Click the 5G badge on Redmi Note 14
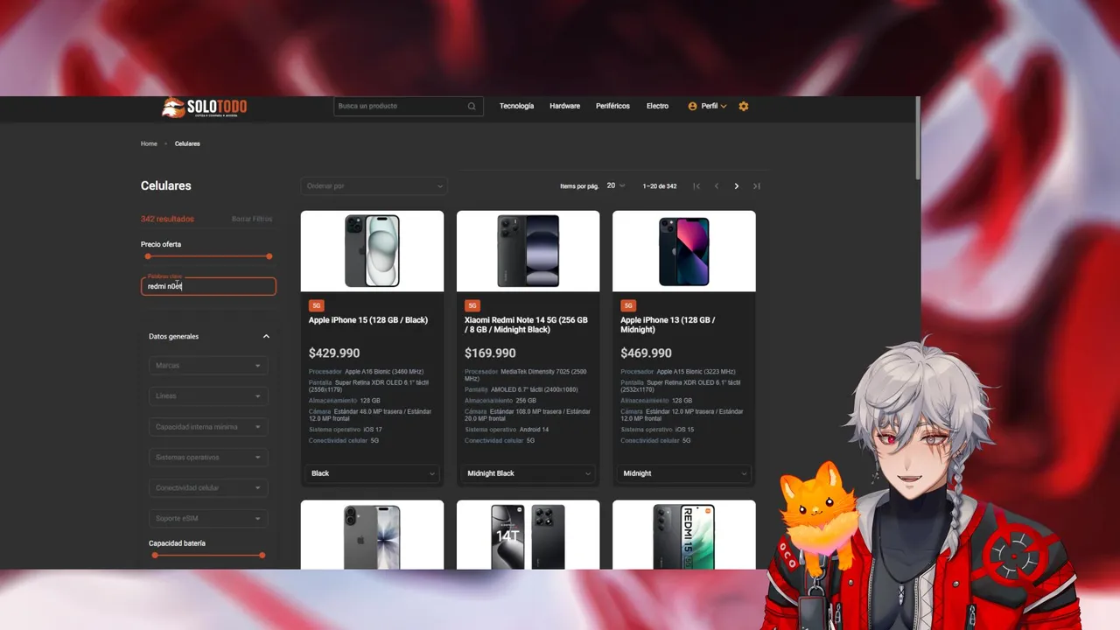This screenshot has height=630, width=1120. (472, 305)
